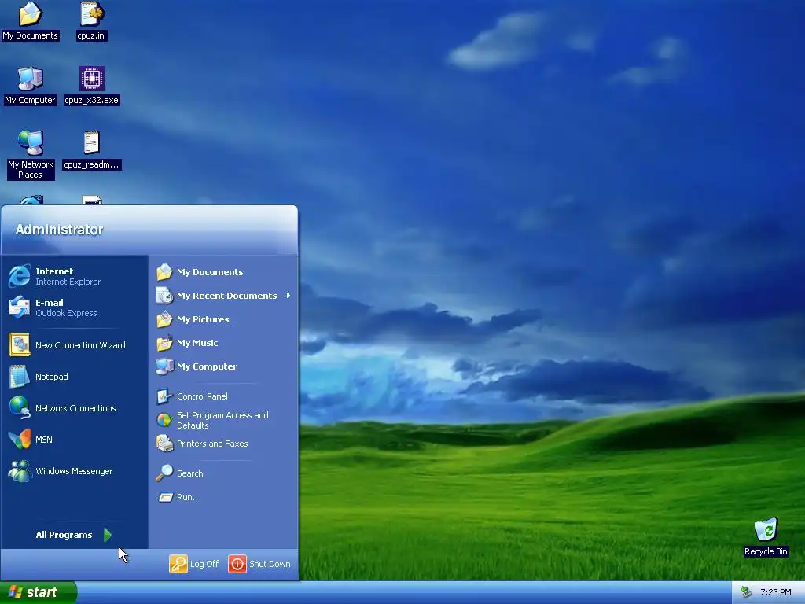Click the 'New Connection Wizard' menu label
This screenshot has height=604, width=805.
(x=80, y=345)
